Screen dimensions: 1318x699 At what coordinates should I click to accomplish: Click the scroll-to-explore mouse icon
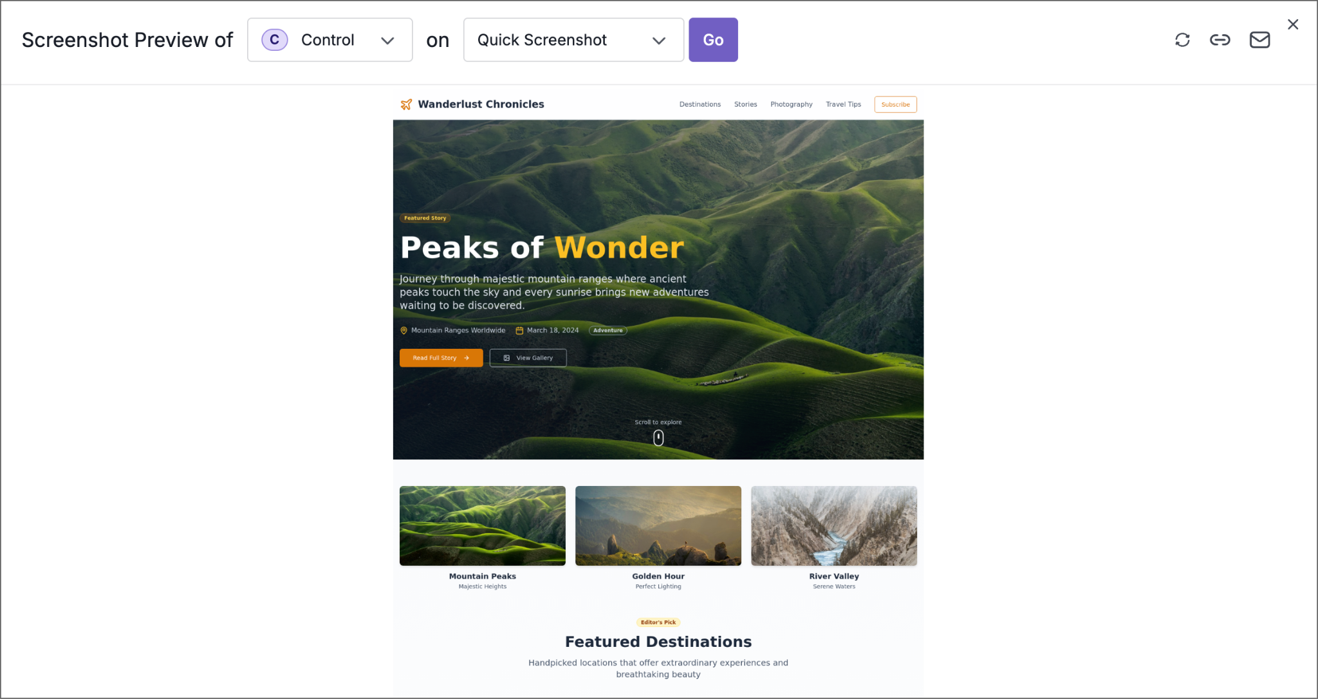[658, 438]
